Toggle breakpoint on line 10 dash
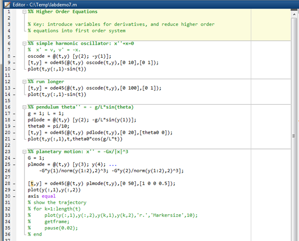Viewport: 299px width, 241px height. coord(14,69)
